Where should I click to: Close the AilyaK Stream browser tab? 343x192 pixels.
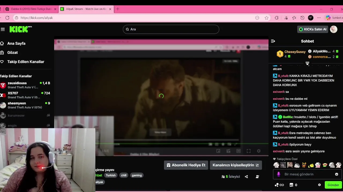point(110,9)
